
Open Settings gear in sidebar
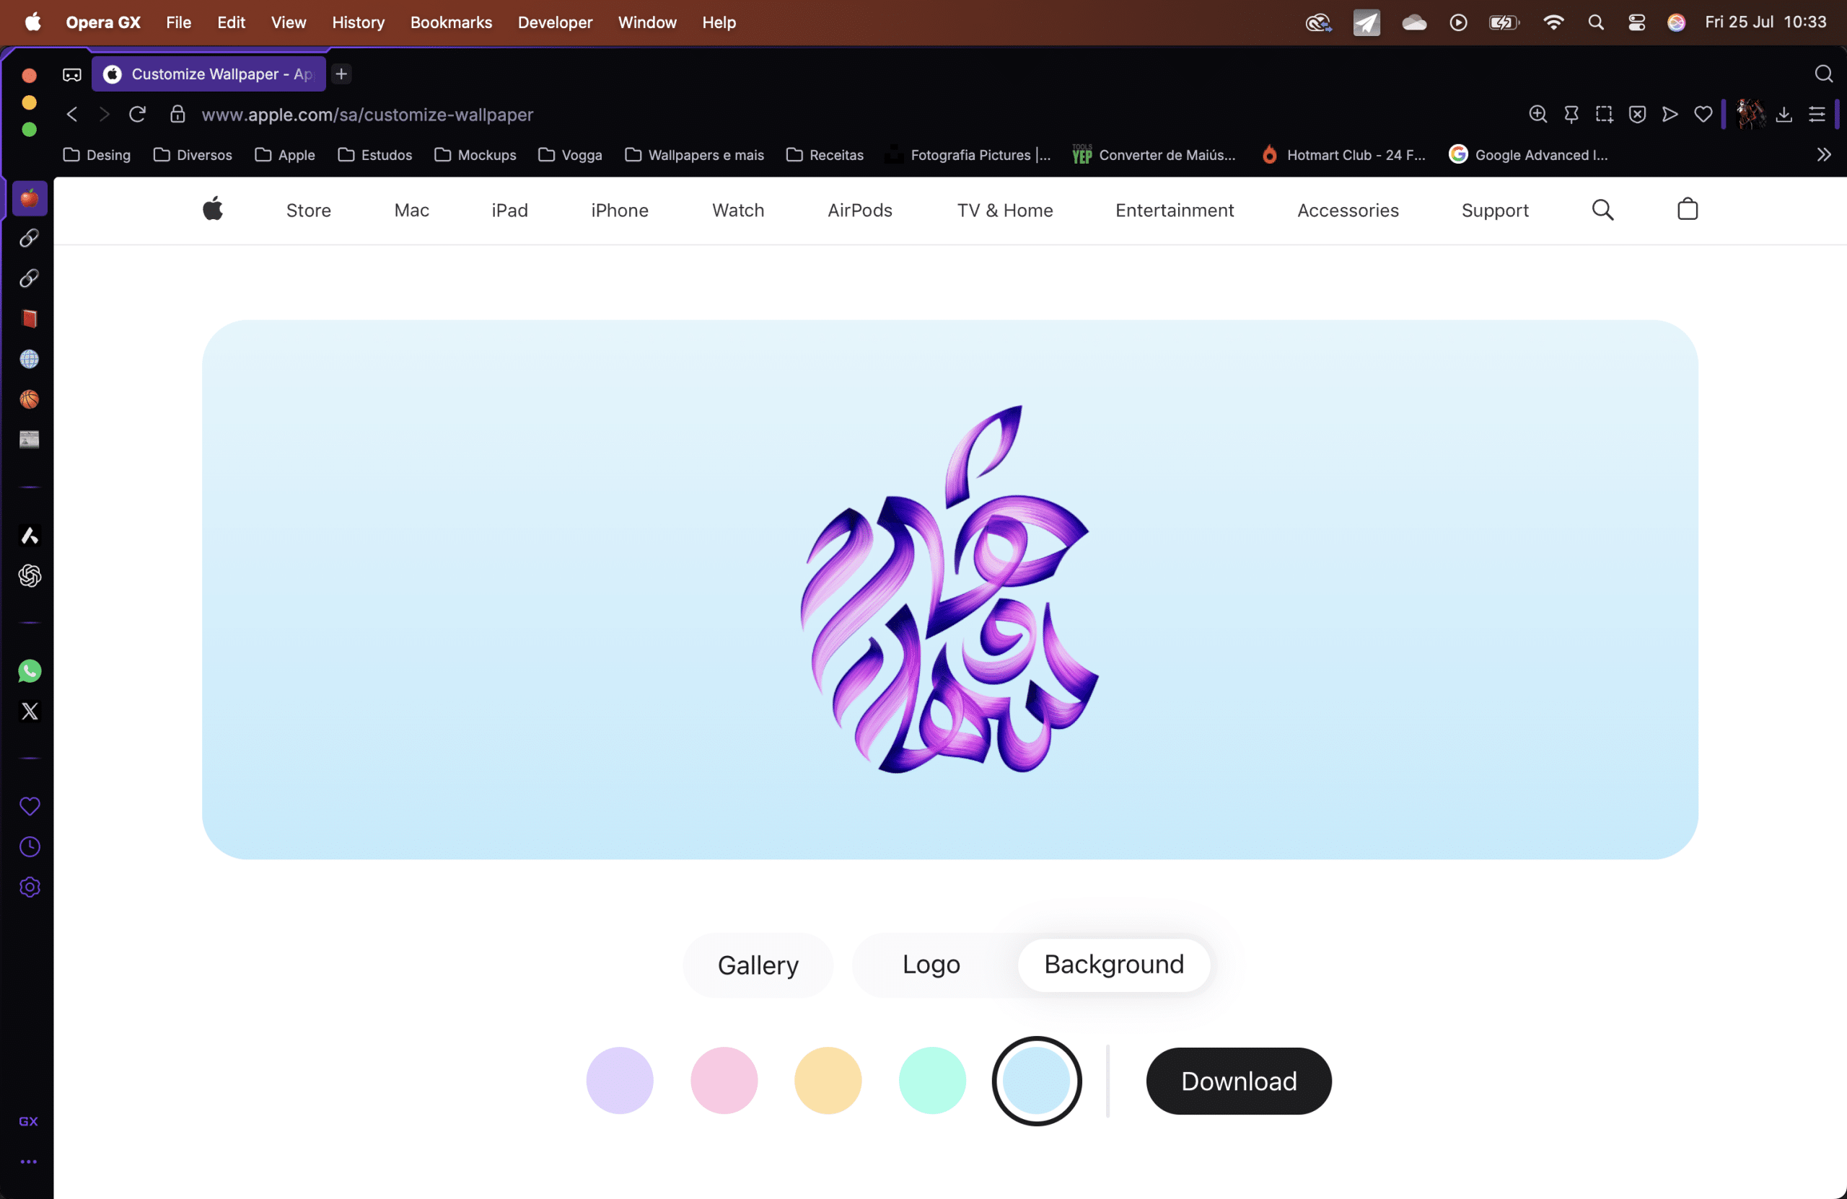point(30,888)
